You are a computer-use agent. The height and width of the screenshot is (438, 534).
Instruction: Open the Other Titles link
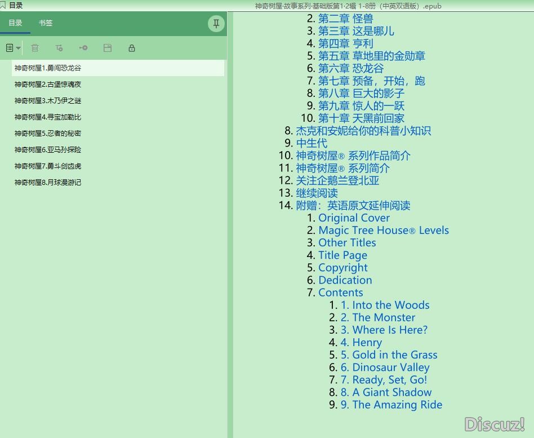(x=348, y=243)
